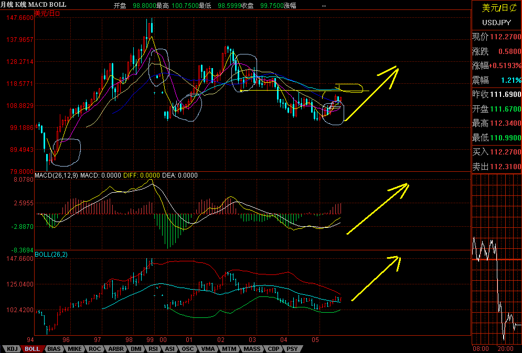Click the 108.8829 price axis label

pos(20,106)
